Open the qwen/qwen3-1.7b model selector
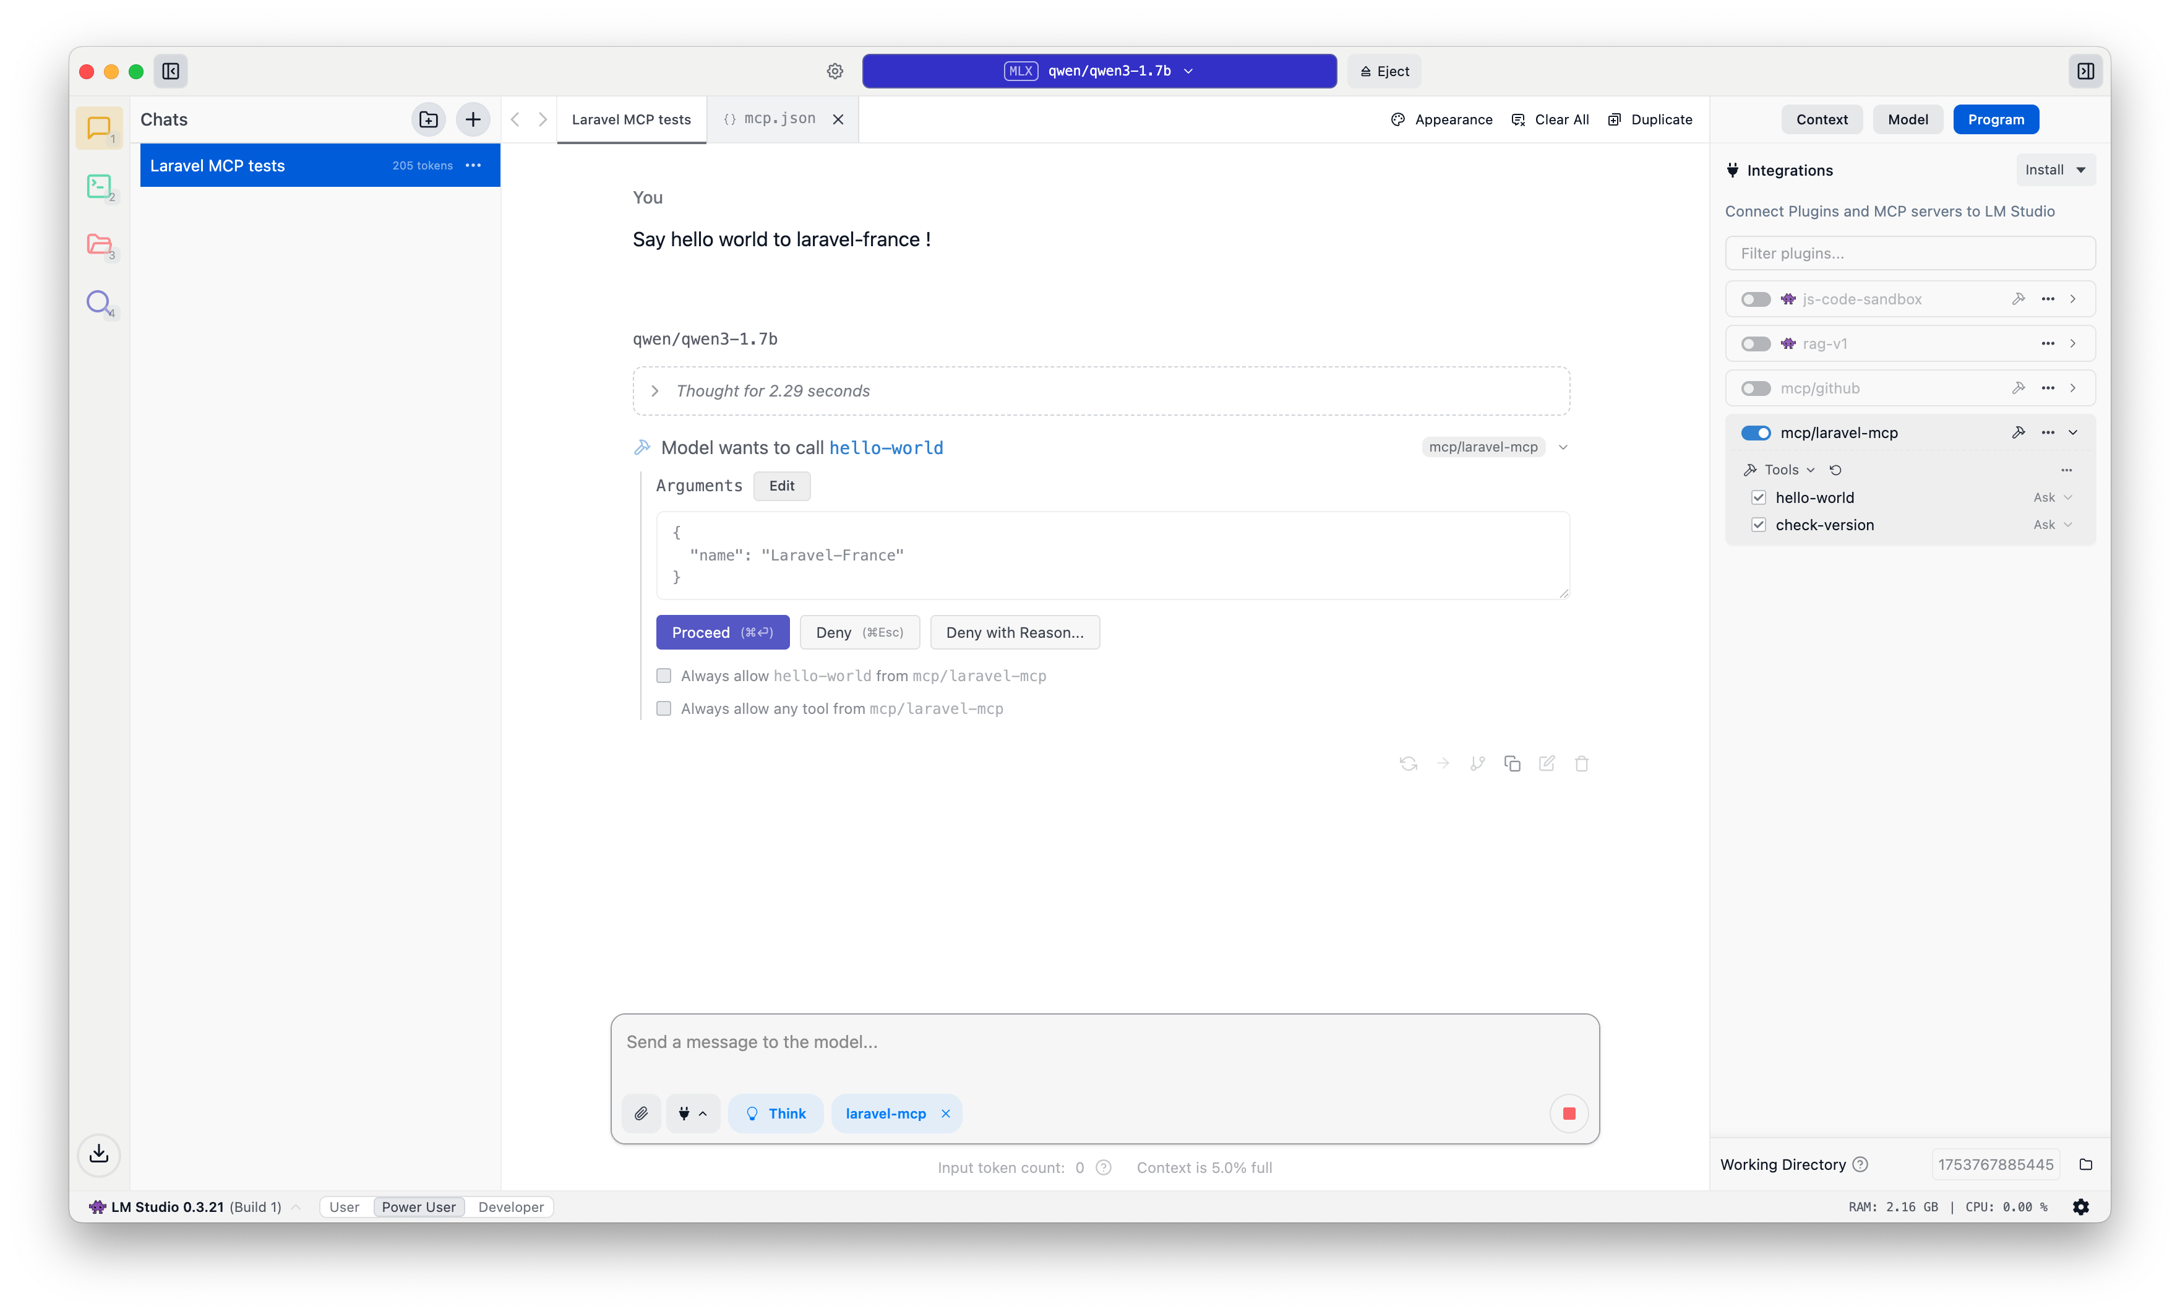The height and width of the screenshot is (1314, 2180). (x=1099, y=71)
